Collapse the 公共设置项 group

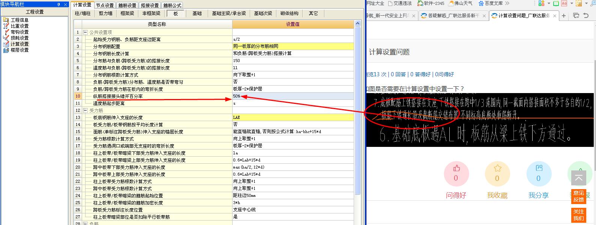[86, 33]
